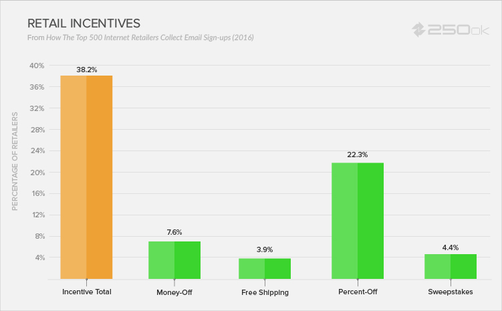Click the Incentive Total axis label
The image size is (502, 311).
pos(86,292)
